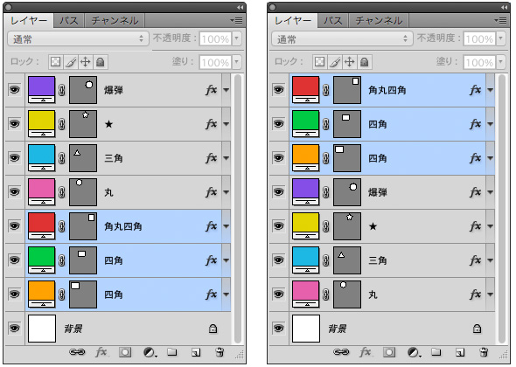Open opacity 100% dropdown arrow in right panel
Viewport: 516px width, 367px height.
(500, 38)
